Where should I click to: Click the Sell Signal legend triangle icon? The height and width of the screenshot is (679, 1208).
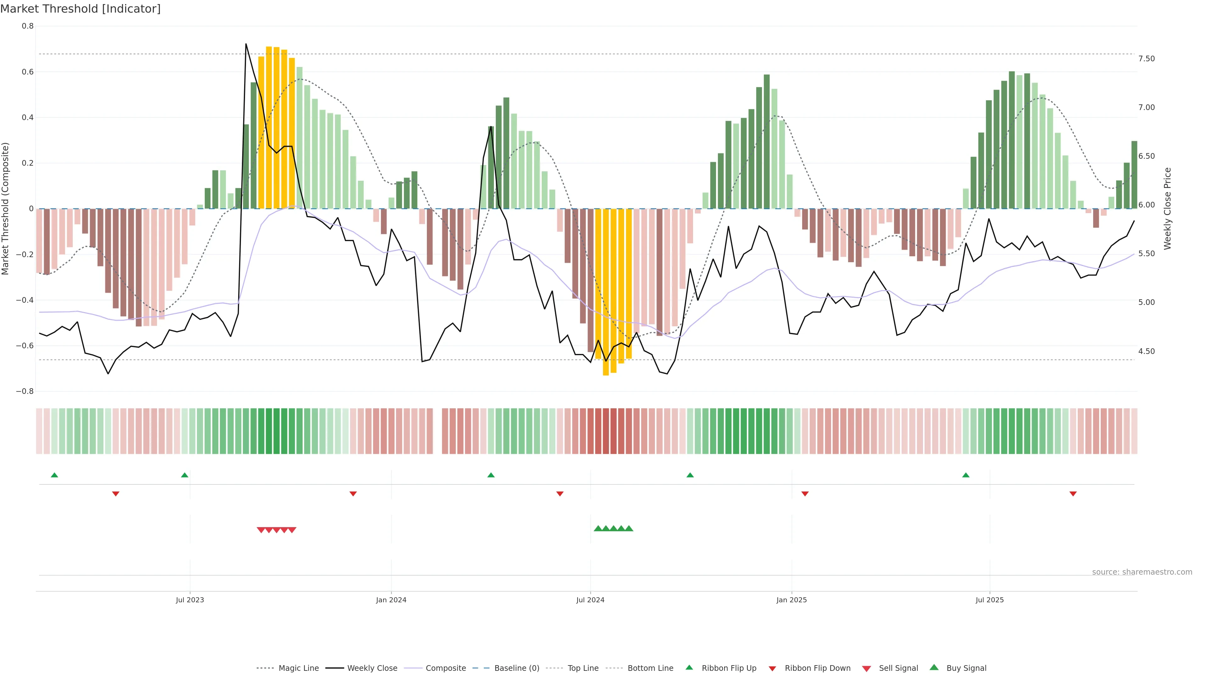pos(866,668)
